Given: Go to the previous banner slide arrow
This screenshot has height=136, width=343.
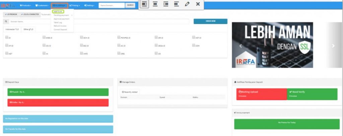Looking at the screenshot, I should pos(240,46).
